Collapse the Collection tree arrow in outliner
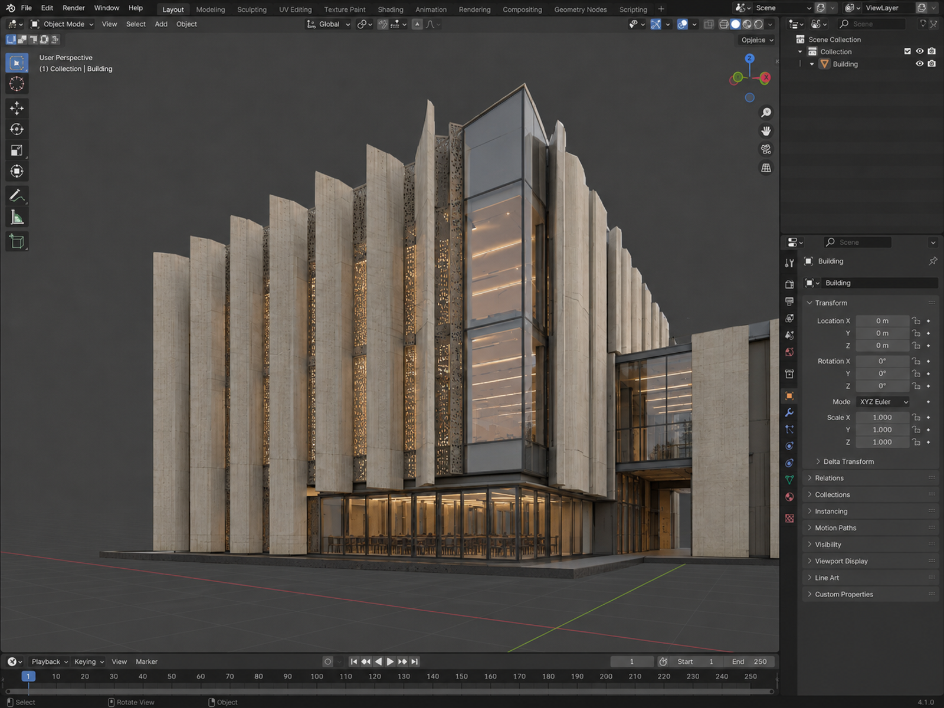This screenshot has height=708, width=944. (x=800, y=52)
